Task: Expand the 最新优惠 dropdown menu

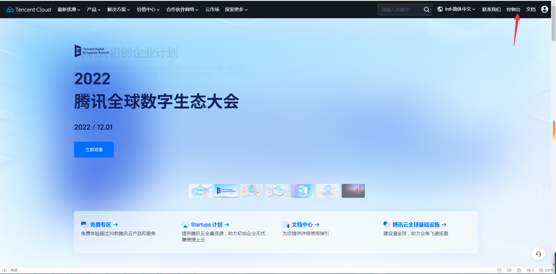Action: tap(69, 10)
